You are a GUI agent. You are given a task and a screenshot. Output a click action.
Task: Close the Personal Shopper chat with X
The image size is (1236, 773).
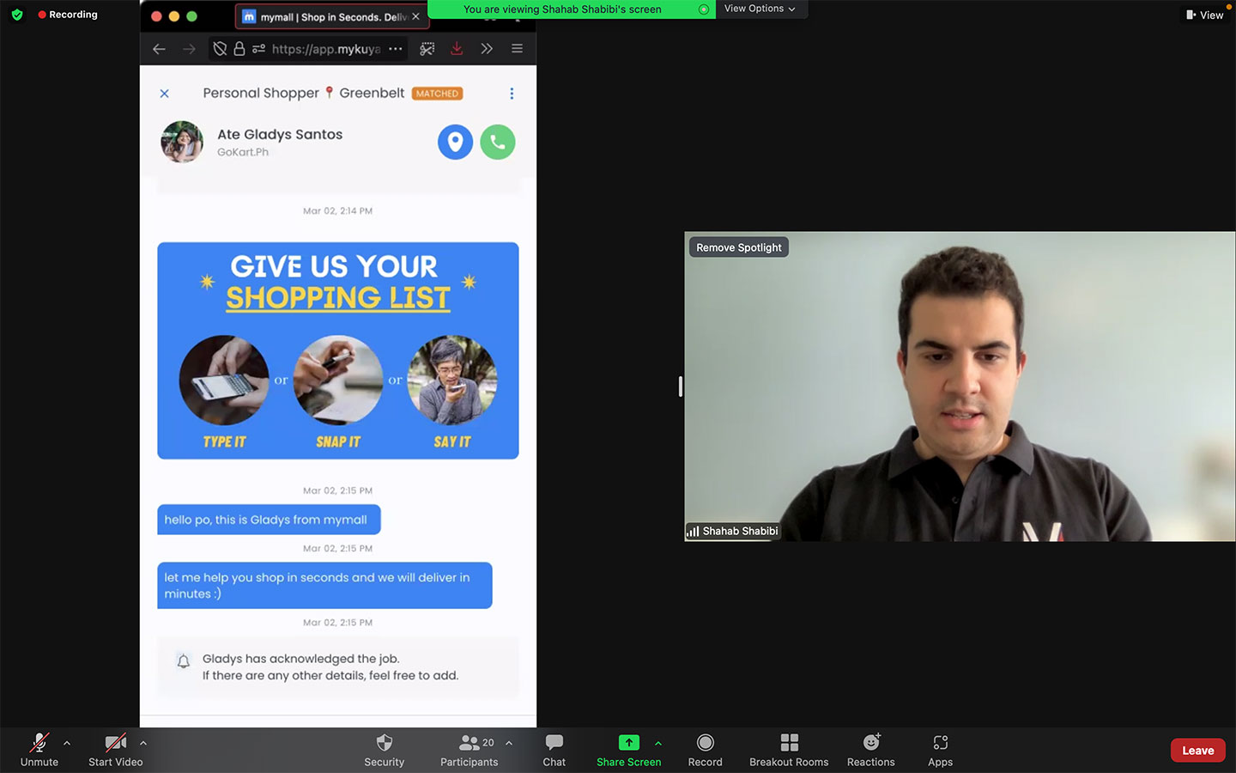coord(165,94)
